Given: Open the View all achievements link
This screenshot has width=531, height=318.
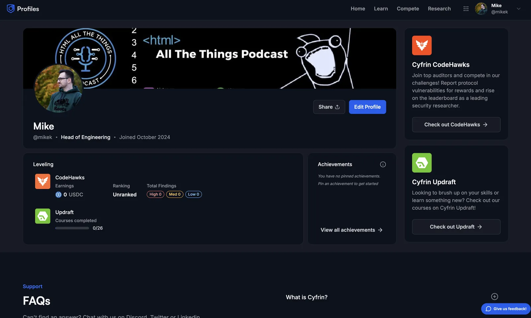Looking at the screenshot, I should (351, 230).
